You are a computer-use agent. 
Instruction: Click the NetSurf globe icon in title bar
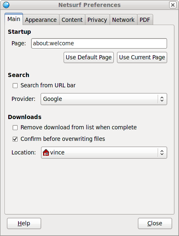coord(6,5)
